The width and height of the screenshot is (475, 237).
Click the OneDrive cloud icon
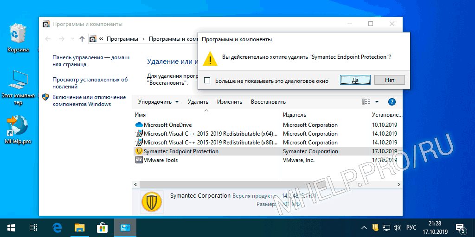[139, 125]
